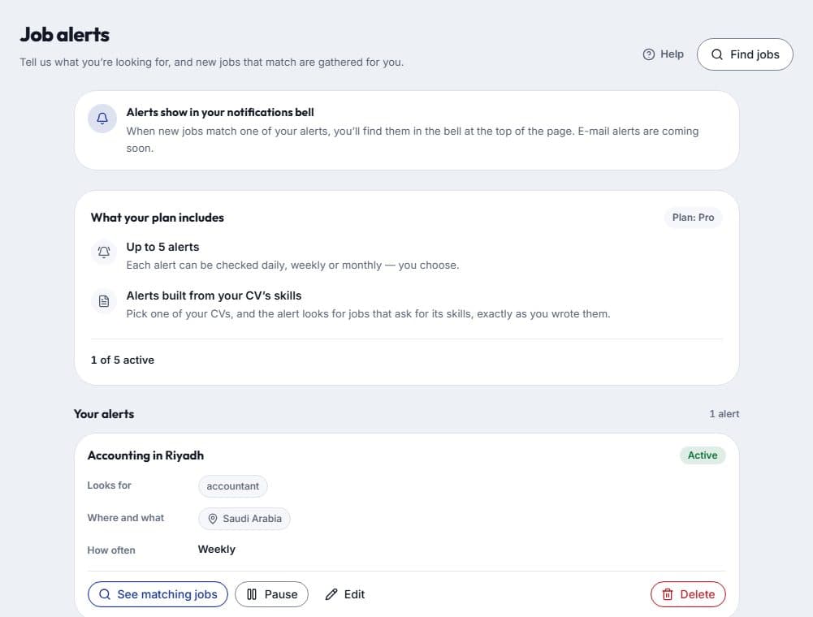This screenshot has width=813, height=617.
Task: Click the 'Up to 5 alerts' text
Action: tap(162, 247)
